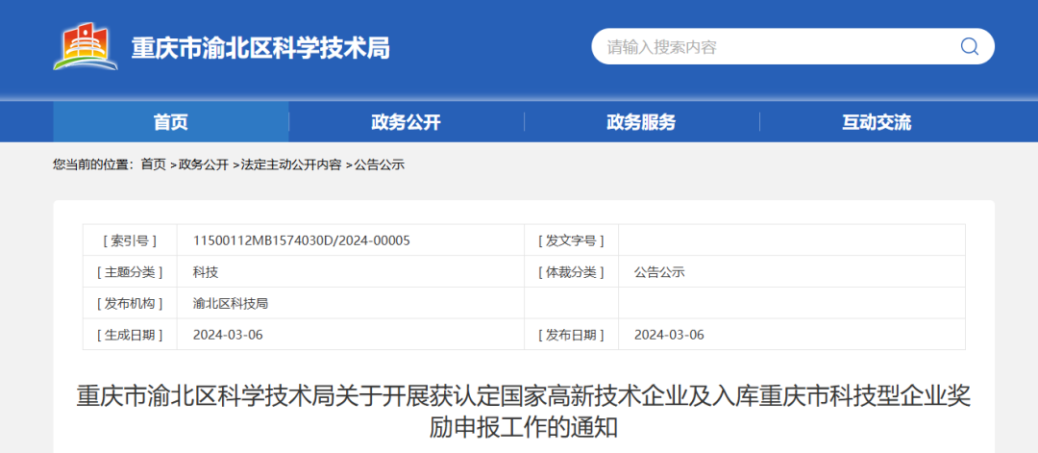Click the 主题分类 label cell
The height and width of the screenshot is (453, 1038).
pos(130,271)
